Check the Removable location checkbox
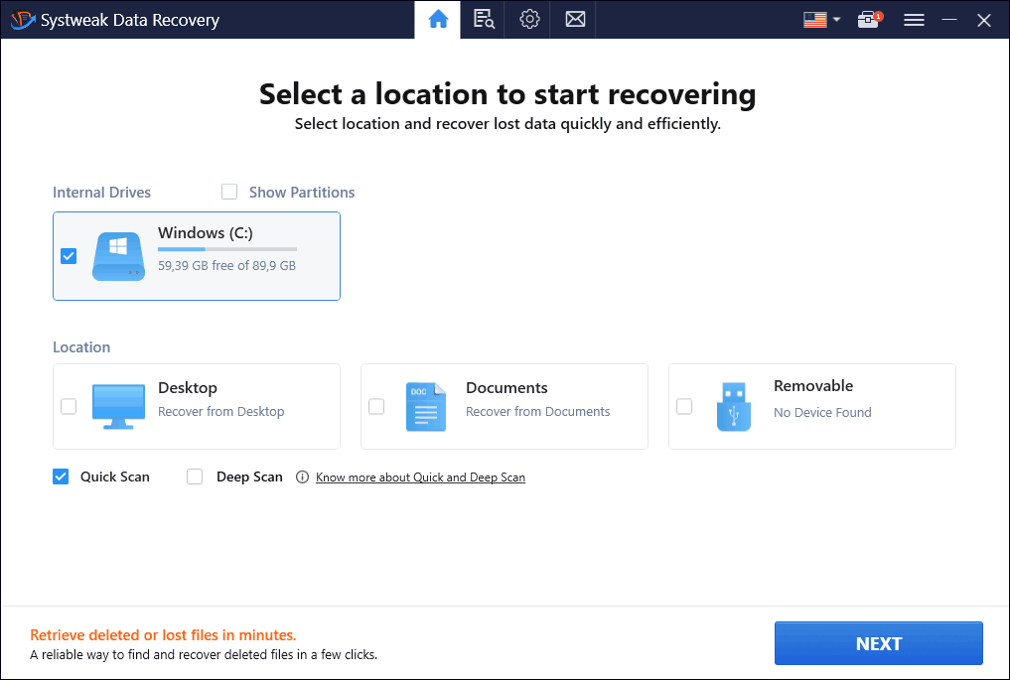Viewport: 1010px width, 680px height. tap(684, 406)
